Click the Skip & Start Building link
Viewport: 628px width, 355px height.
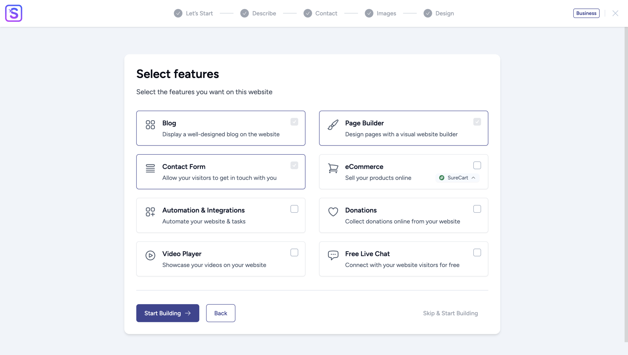[x=450, y=313]
